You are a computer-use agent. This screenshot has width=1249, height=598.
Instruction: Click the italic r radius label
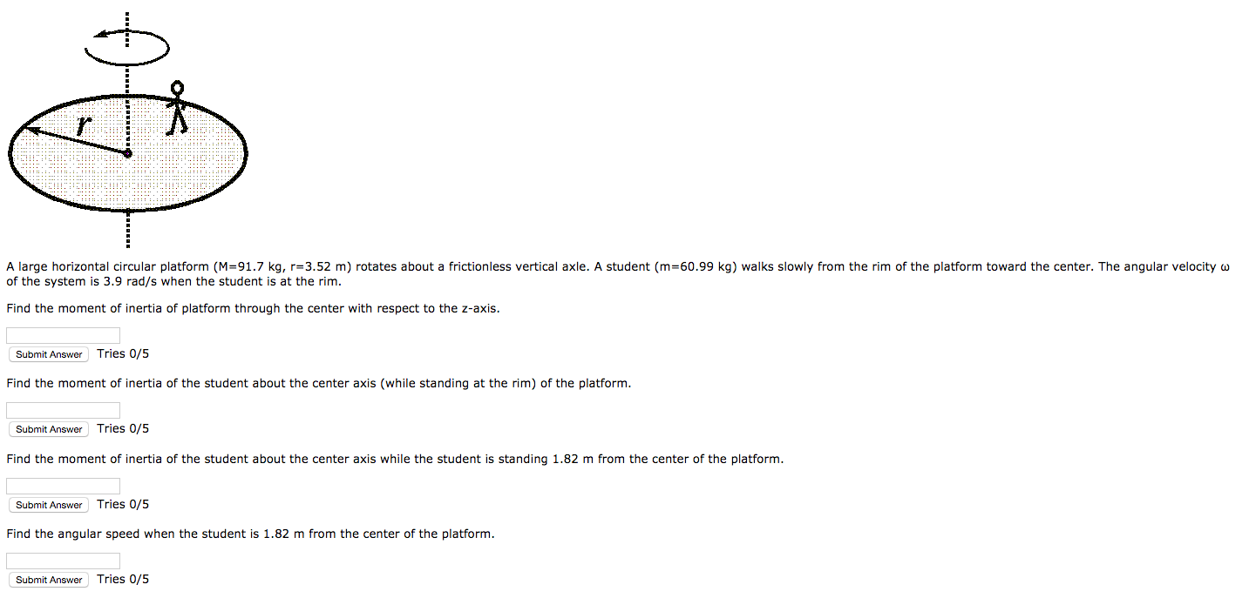click(81, 126)
